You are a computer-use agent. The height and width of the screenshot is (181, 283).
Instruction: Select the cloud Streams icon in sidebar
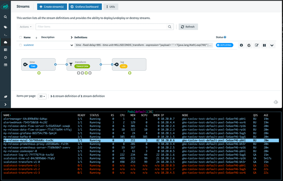pos(5,42)
